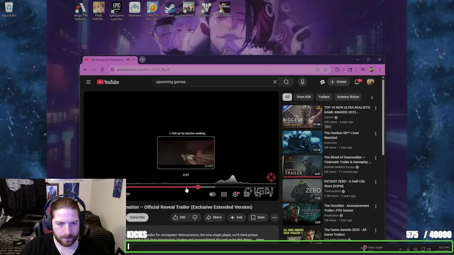Open Chrome extensions puzzle icon

[x=337, y=70]
